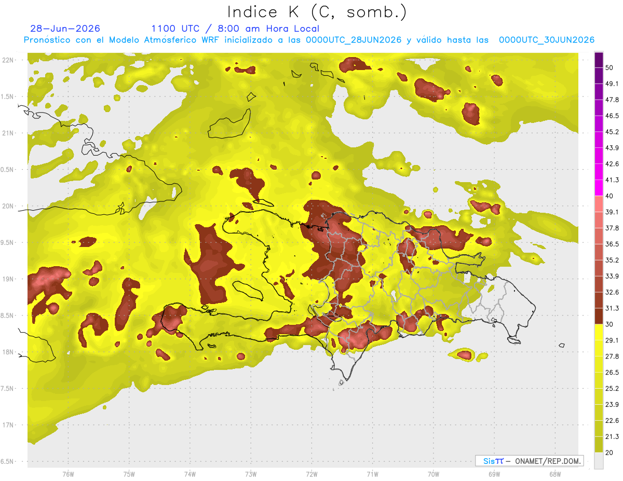Click the colorbar value "23.9"
This screenshot has width=623, height=481.
click(612, 404)
